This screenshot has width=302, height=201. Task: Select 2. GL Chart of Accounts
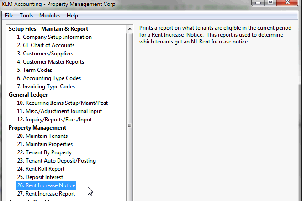click(x=46, y=45)
